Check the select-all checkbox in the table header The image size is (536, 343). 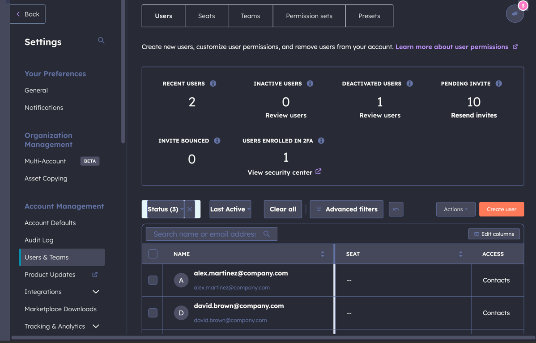(x=153, y=253)
